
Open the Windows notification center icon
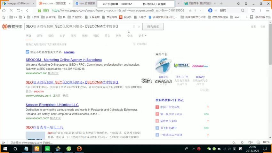[265, 149]
